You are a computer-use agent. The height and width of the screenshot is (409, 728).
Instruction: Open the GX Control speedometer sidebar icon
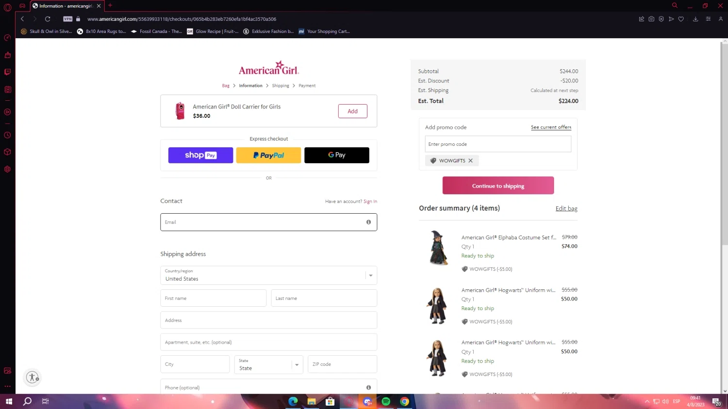7,38
